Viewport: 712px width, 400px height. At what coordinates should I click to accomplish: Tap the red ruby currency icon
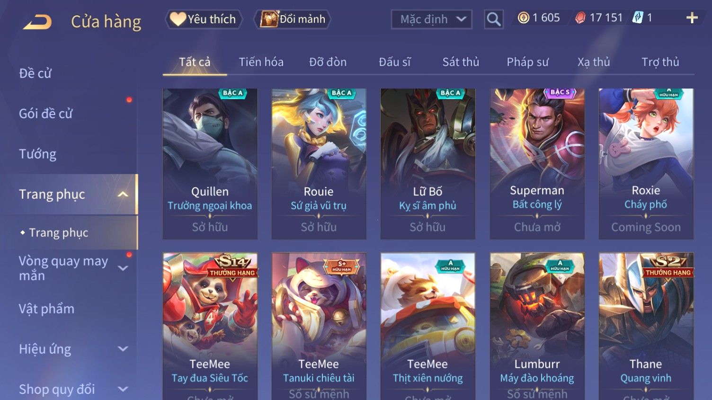(x=580, y=18)
